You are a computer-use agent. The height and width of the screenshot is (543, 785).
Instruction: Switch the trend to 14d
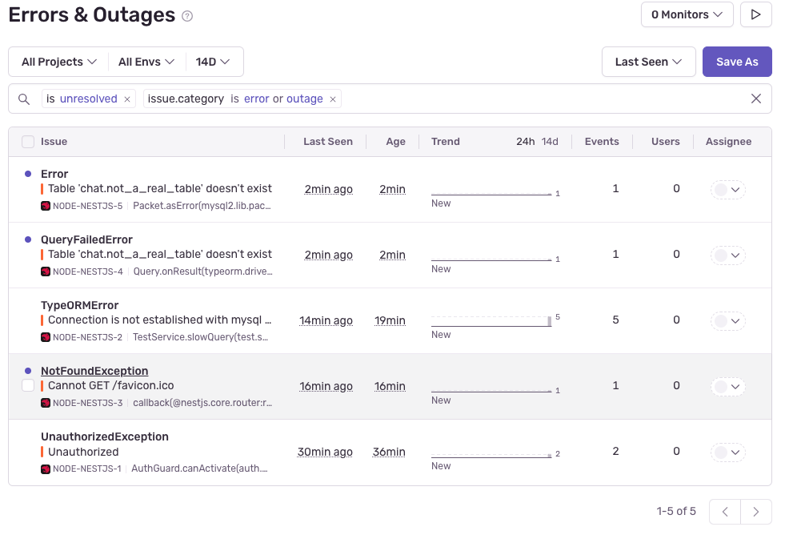click(550, 142)
